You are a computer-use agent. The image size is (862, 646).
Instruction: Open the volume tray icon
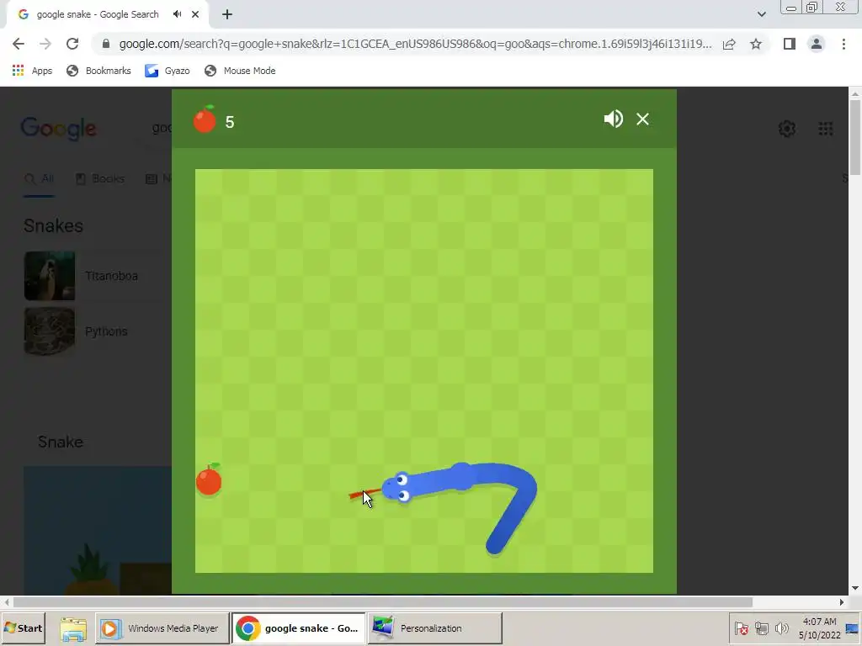click(x=781, y=627)
